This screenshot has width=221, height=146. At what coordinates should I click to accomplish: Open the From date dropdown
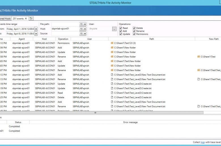pos(36,29)
